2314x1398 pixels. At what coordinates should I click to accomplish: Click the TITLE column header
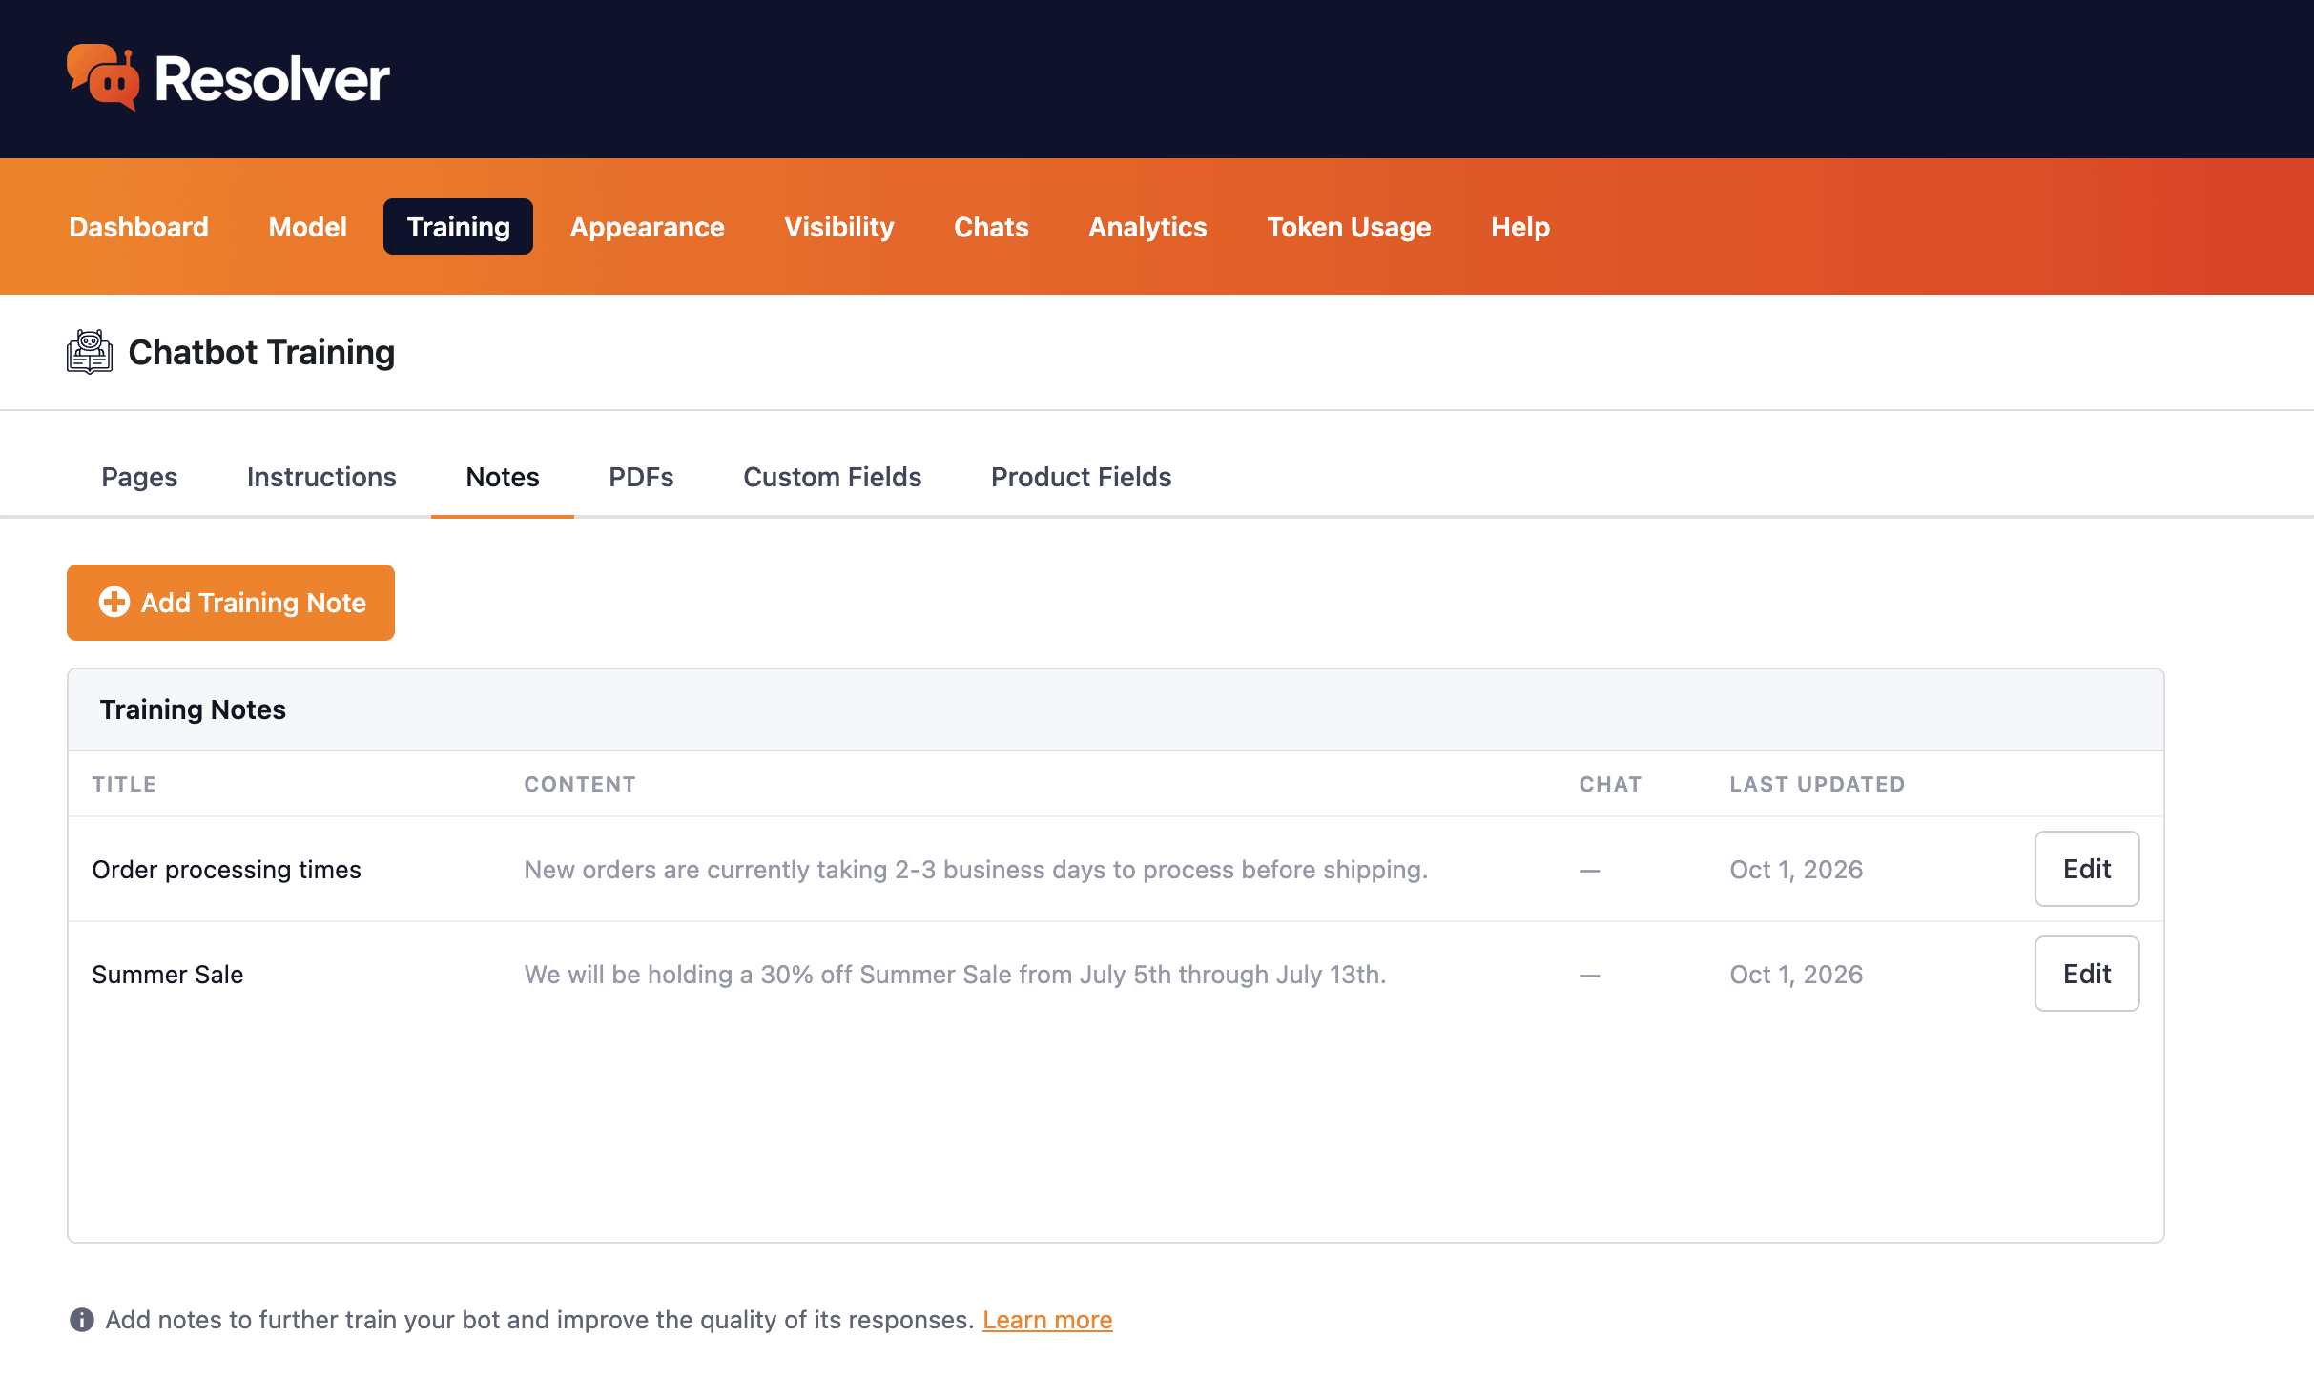point(124,784)
